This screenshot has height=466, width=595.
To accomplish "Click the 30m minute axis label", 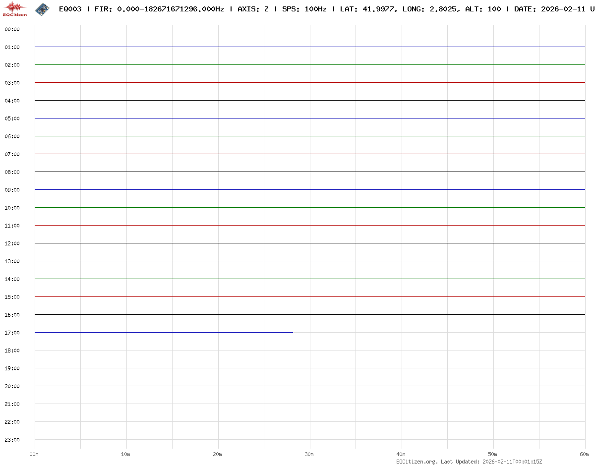I will (309, 454).
